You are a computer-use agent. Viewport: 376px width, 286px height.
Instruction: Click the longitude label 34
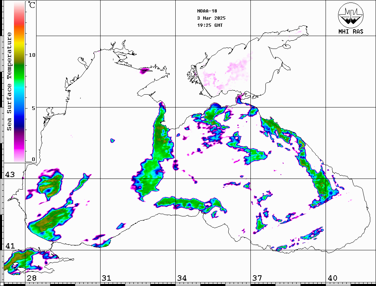(182, 278)
